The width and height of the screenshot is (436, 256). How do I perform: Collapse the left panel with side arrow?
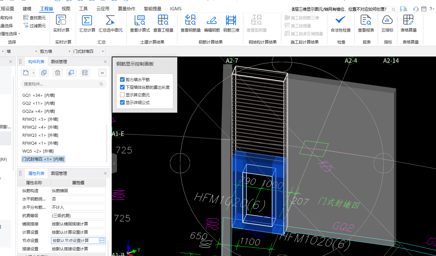click(114, 163)
